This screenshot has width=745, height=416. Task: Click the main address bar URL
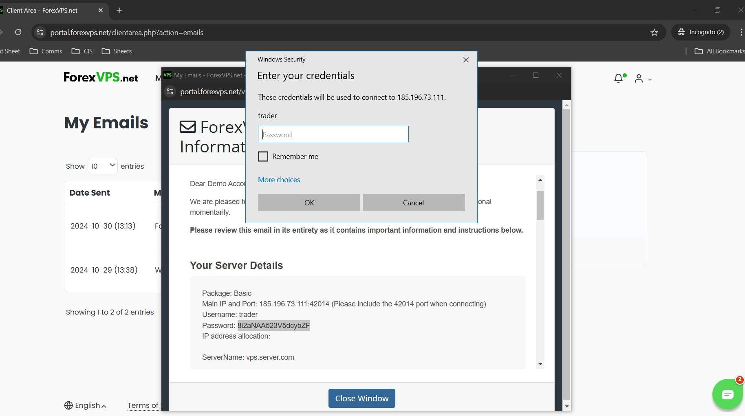click(126, 33)
